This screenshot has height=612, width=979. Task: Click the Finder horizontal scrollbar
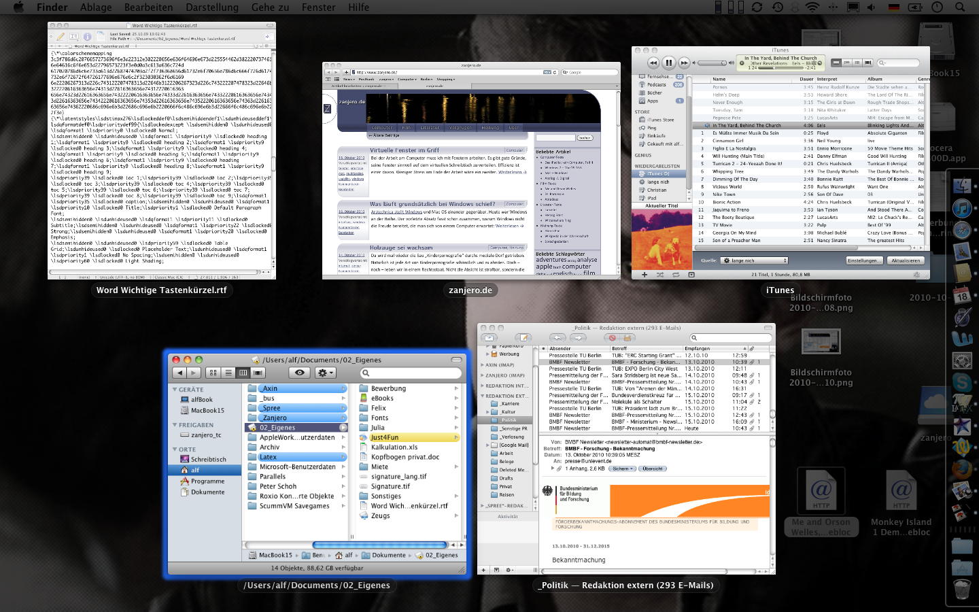point(380,545)
